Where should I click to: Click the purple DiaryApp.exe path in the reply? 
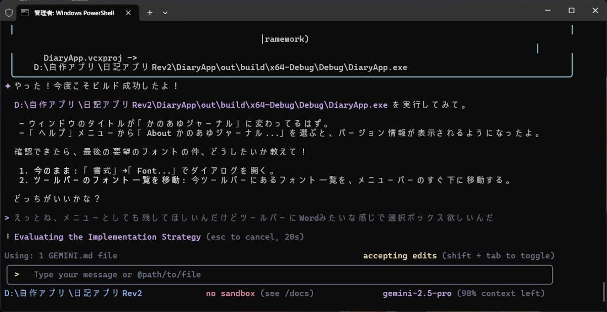click(200, 105)
